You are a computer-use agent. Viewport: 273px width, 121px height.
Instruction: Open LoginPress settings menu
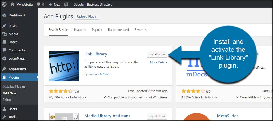coord(17,59)
